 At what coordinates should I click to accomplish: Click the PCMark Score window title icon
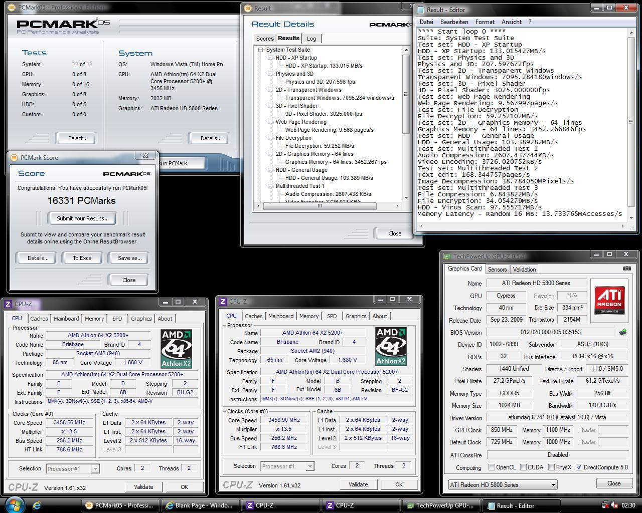click(x=14, y=157)
